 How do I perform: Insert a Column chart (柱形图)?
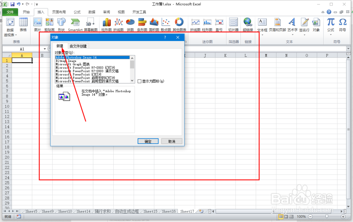coord(107,25)
